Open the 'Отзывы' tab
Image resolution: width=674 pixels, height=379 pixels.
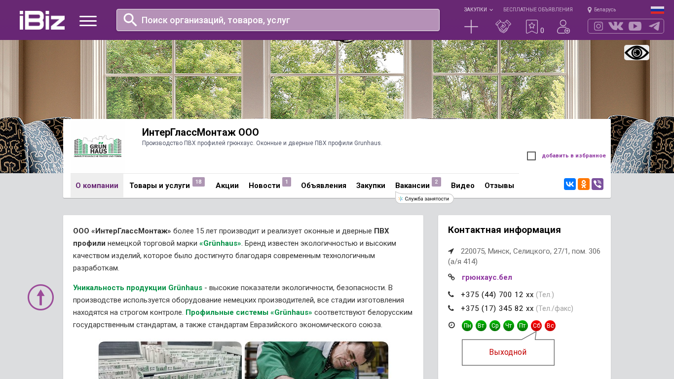click(x=499, y=186)
